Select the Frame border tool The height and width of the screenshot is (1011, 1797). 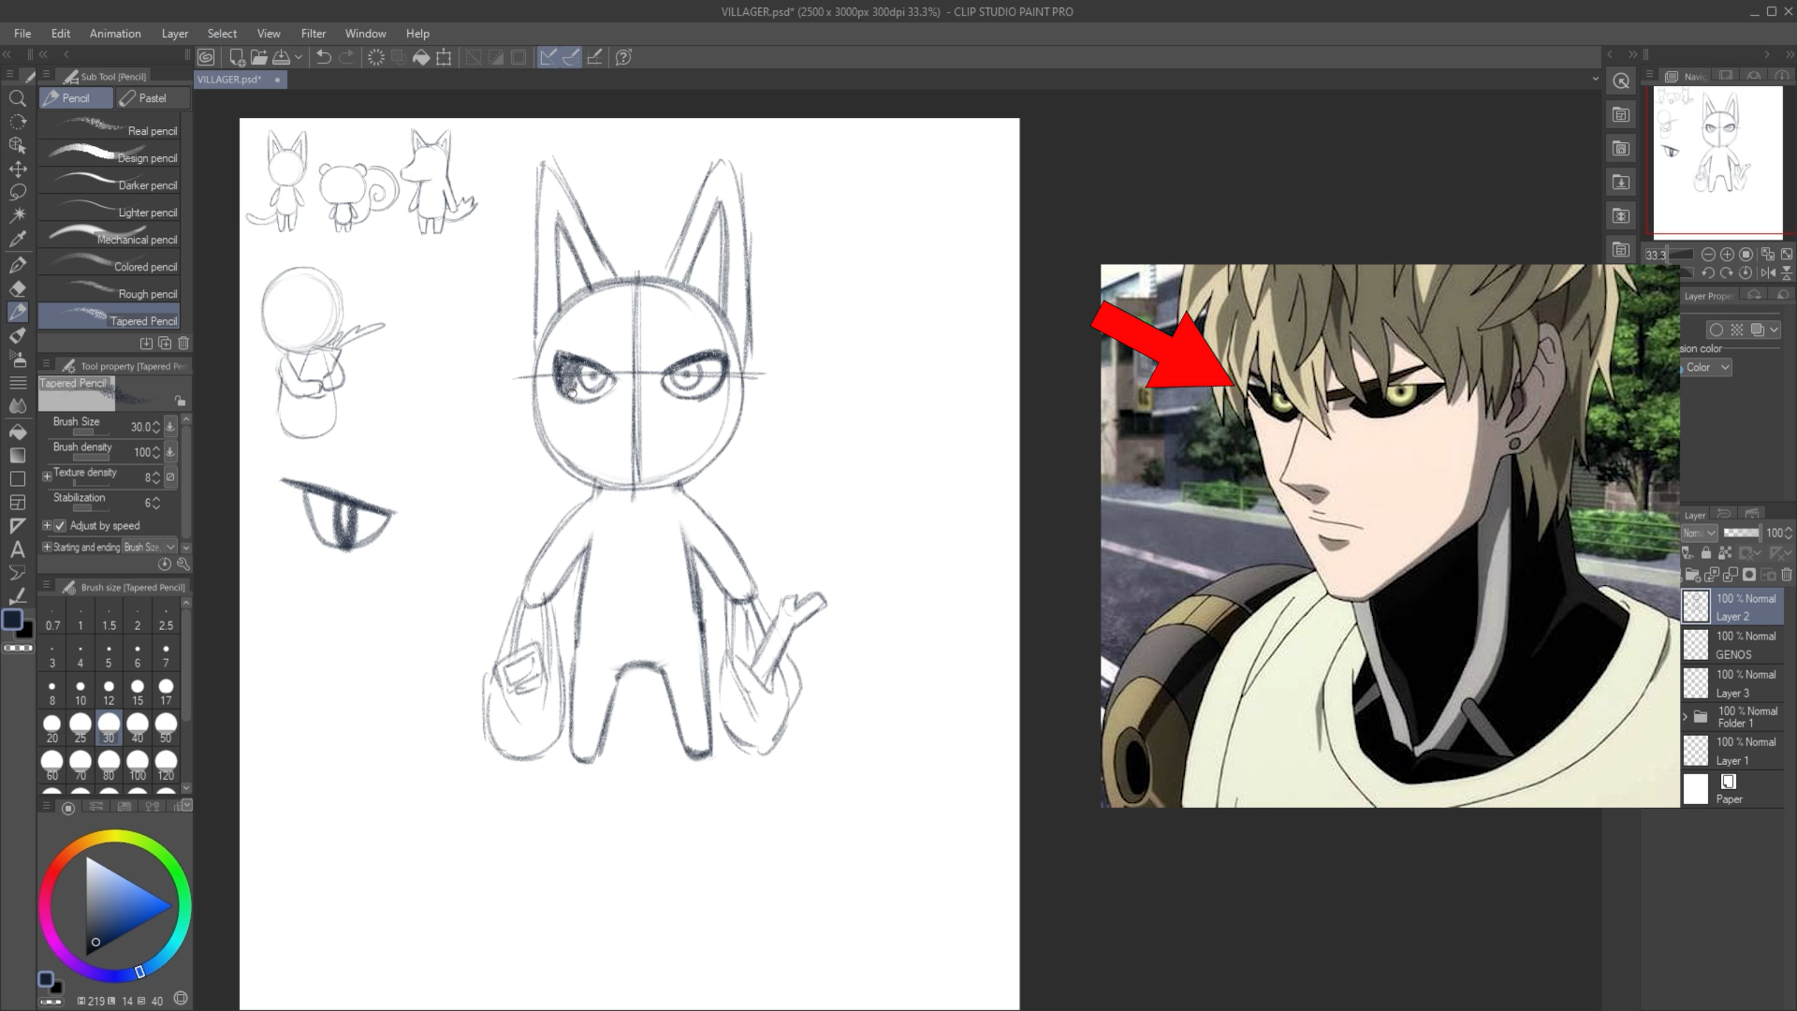point(17,503)
